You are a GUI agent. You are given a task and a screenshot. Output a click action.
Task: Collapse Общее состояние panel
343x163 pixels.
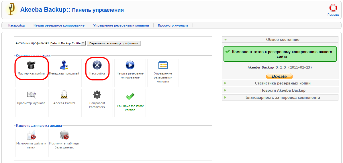pyautogui.click(x=280, y=39)
